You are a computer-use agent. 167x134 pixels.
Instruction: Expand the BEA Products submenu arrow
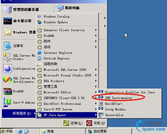(96, 81)
